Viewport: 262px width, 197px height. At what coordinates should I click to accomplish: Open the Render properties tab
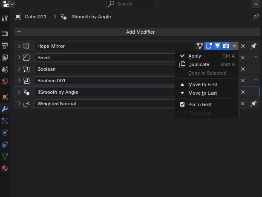5,33
